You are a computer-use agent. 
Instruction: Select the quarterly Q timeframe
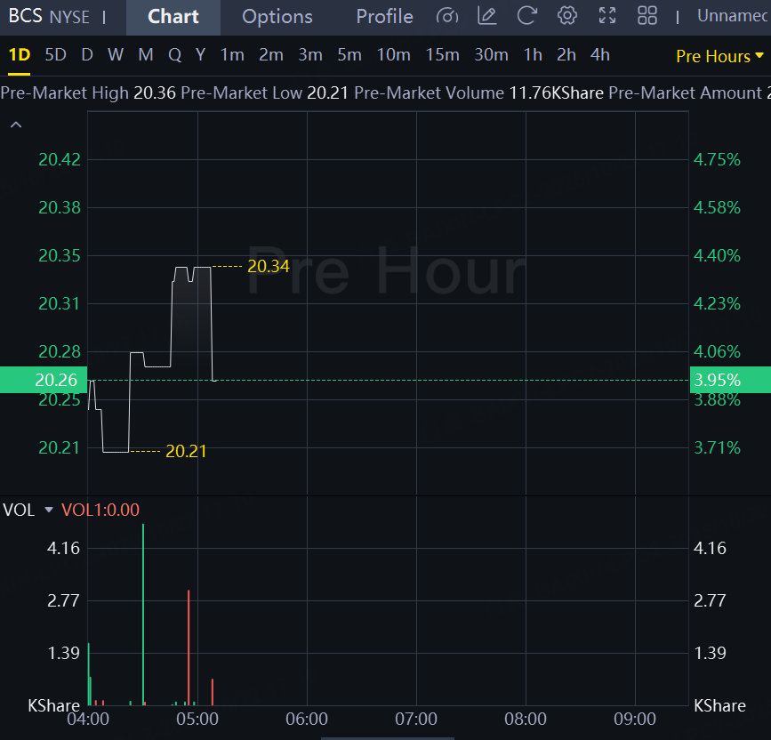point(174,54)
